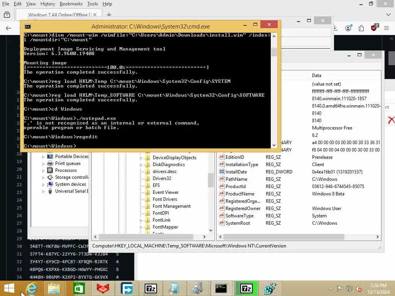Viewport: 395px width, 296px height.
Task: Open the Bookmarks menu
Action: (x=71, y=4)
